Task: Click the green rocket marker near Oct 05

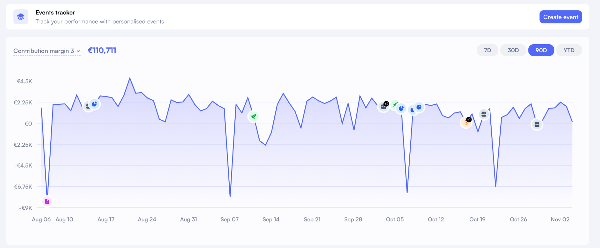Action: [395, 104]
